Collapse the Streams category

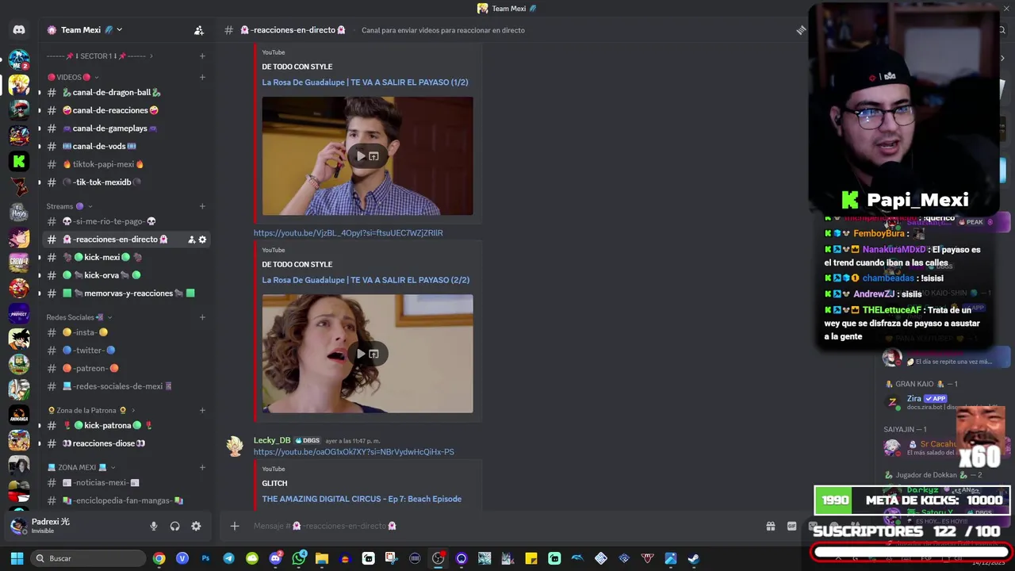(x=70, y=206)
